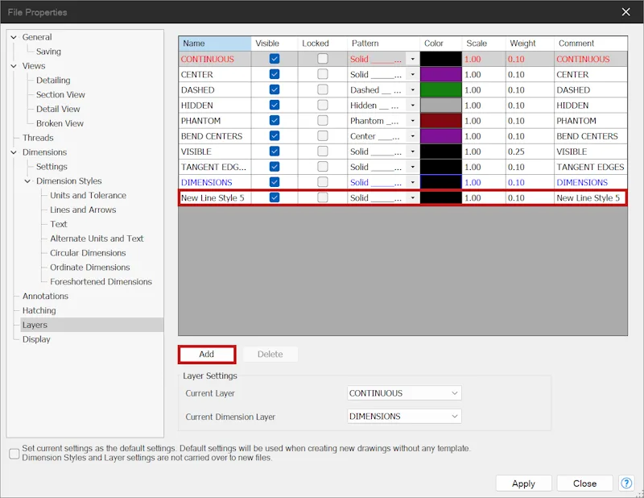Select Foreshortened Dimensions in the tree
This screenshot has height=498, width=644.
point(101,282)
